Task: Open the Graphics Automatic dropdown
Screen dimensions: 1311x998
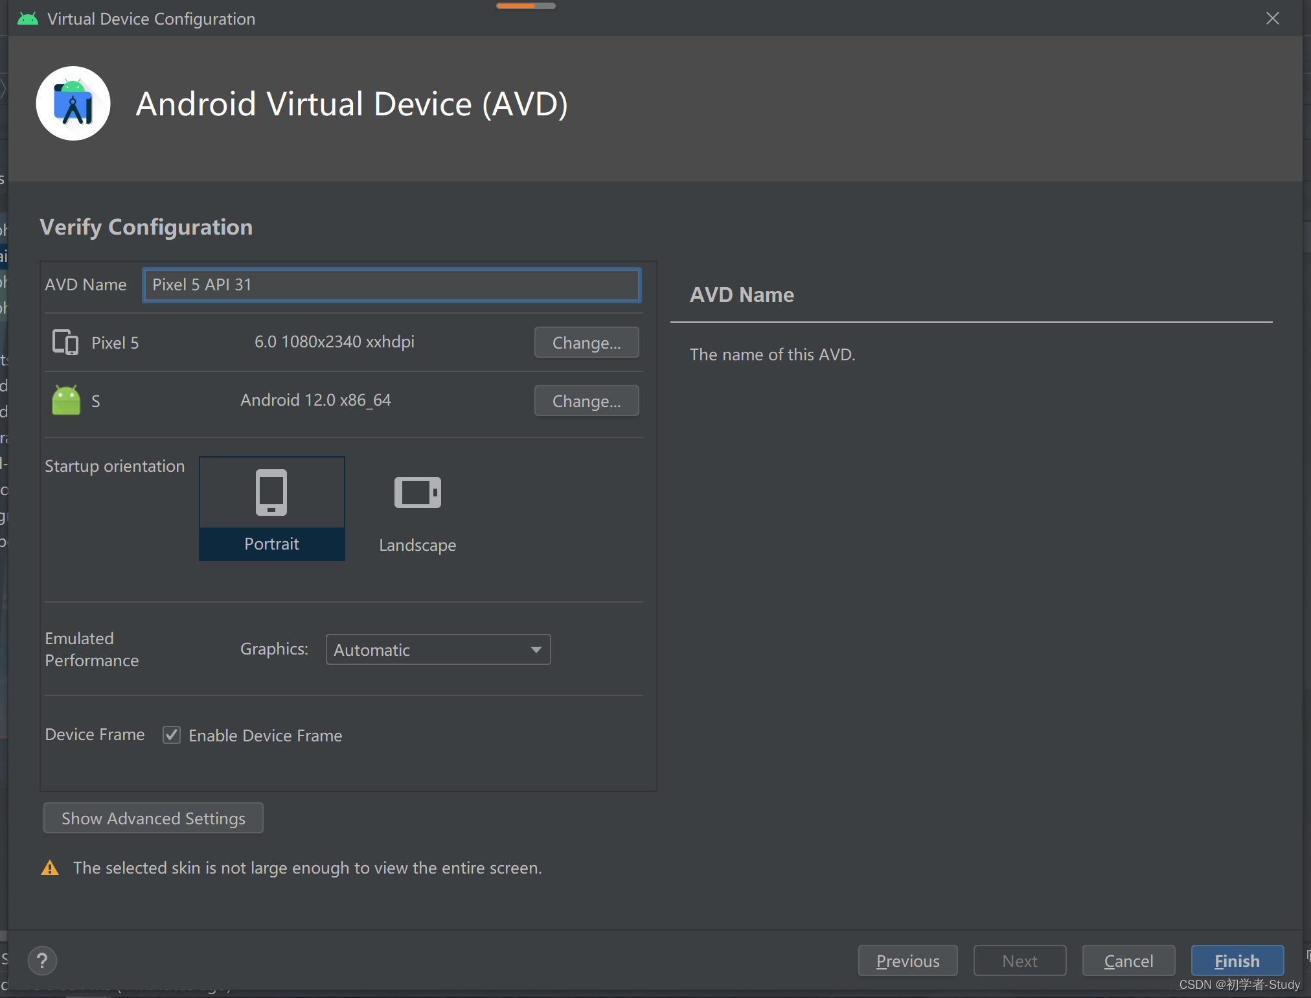Action: point(427,649)
